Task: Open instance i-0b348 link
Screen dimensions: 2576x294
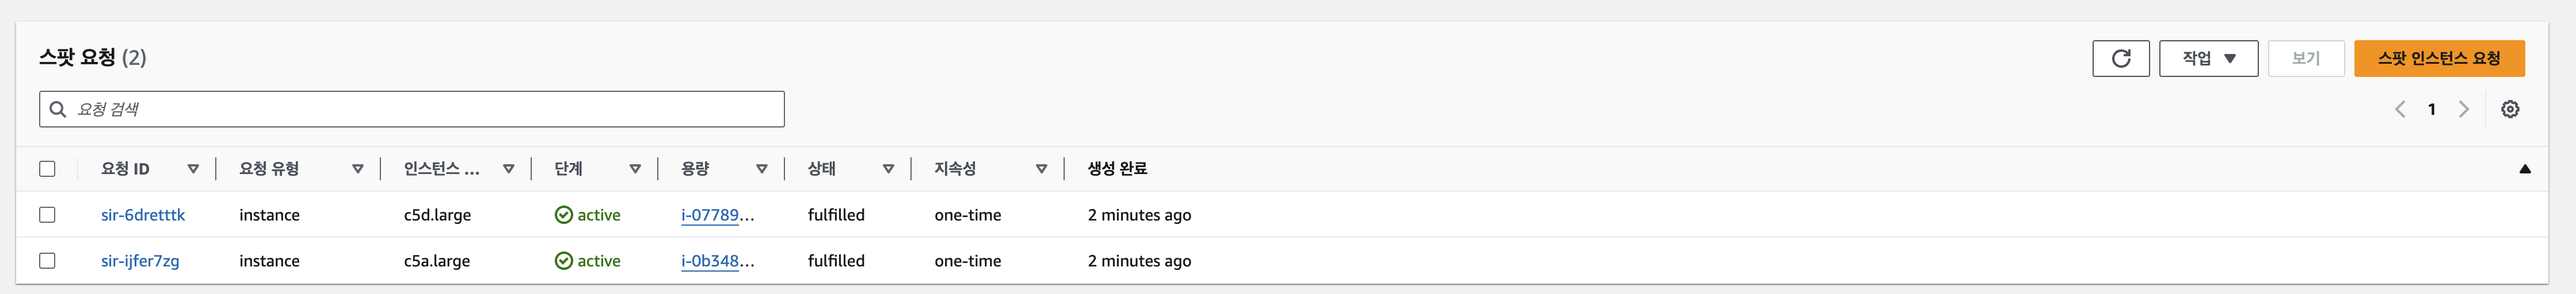Action: tap(716, 261)
